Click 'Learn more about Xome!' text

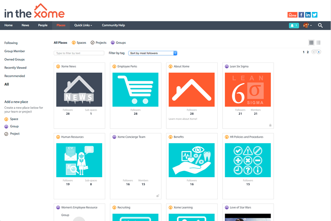(x=183, y=119)
